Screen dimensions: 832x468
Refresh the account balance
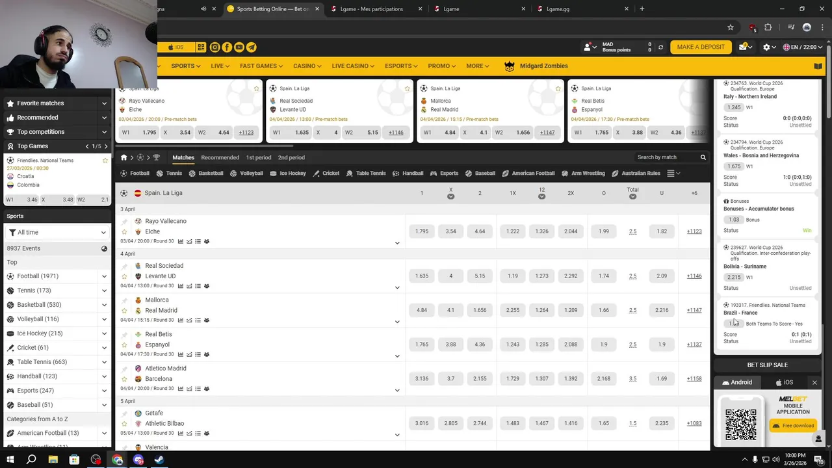660,47
